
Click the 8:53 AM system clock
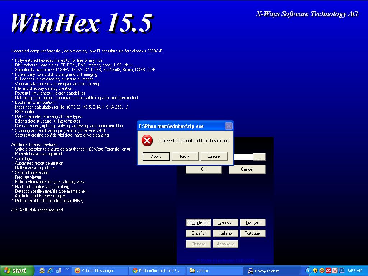coord(355,271)
